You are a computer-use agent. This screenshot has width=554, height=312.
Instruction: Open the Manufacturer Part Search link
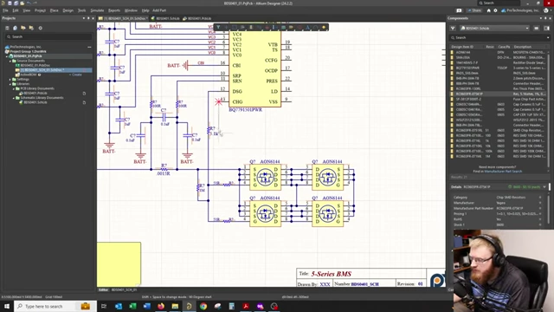click(503, 172)
